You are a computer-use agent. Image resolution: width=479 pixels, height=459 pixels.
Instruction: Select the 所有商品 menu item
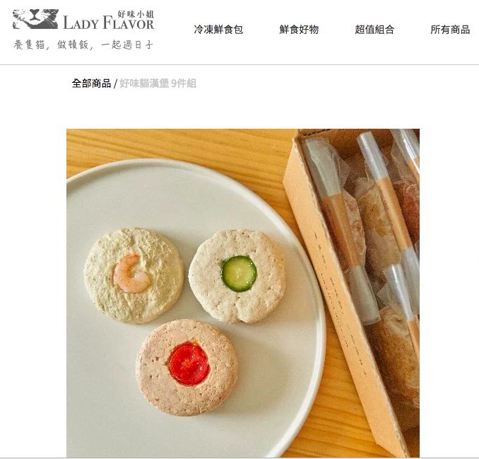coord(450,30)
